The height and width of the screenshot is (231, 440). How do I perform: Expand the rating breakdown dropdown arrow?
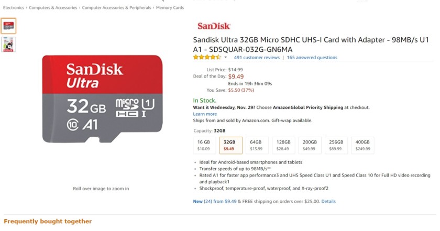[x=225, y=57]
